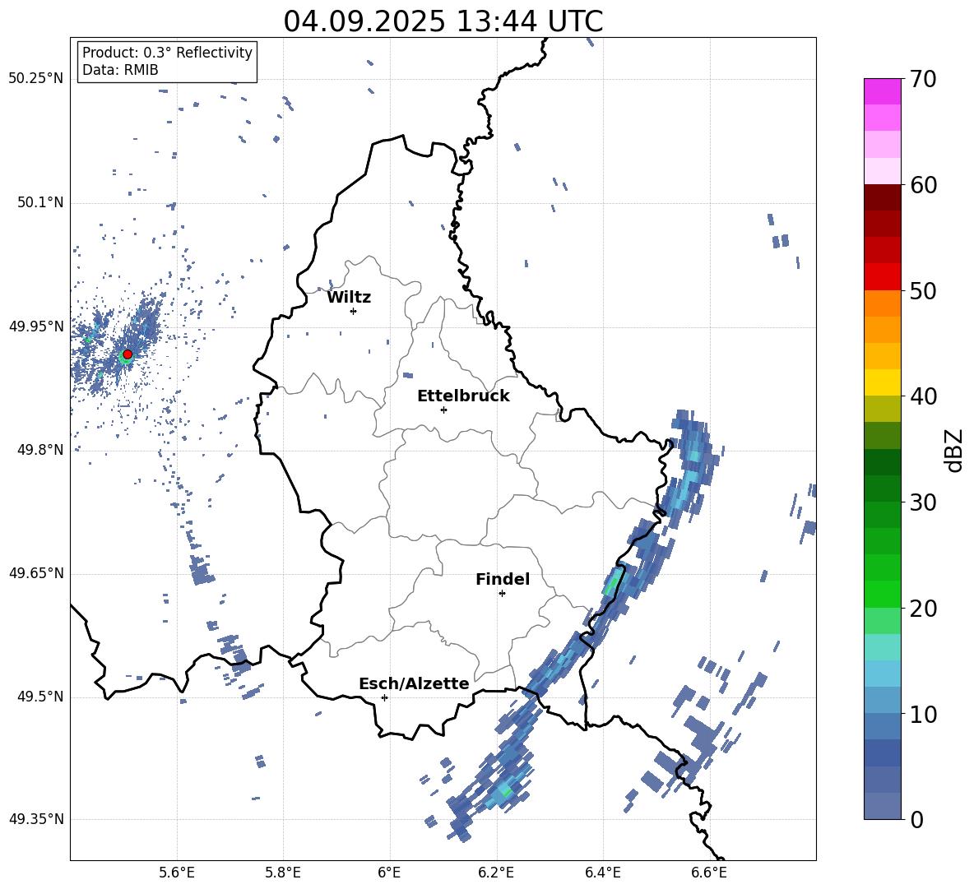
Task: Click the 5.6°E longitude label
Action: [x=177, y=873]
